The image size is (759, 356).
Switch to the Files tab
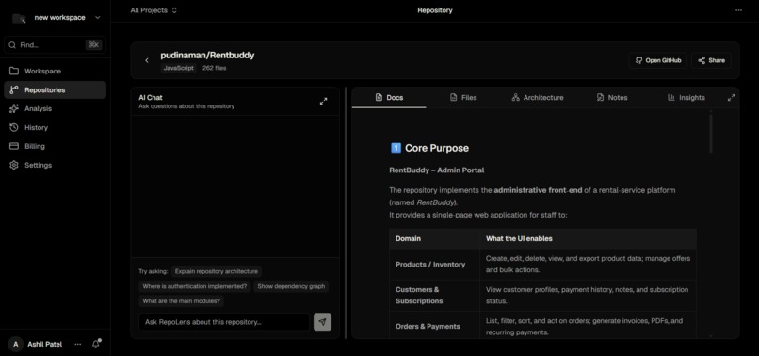click(x=463, y=98)
